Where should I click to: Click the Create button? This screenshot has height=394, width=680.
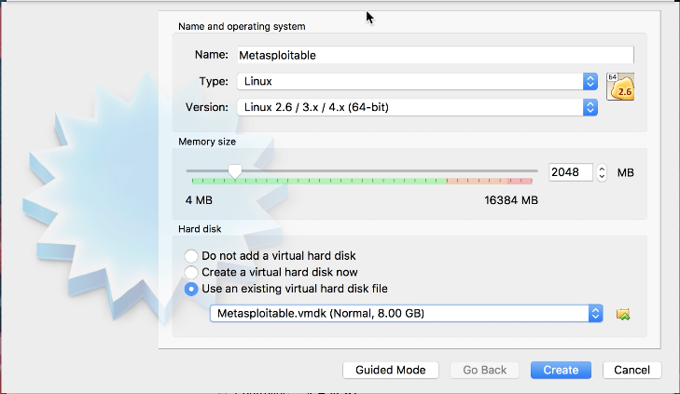click(561, 370)
